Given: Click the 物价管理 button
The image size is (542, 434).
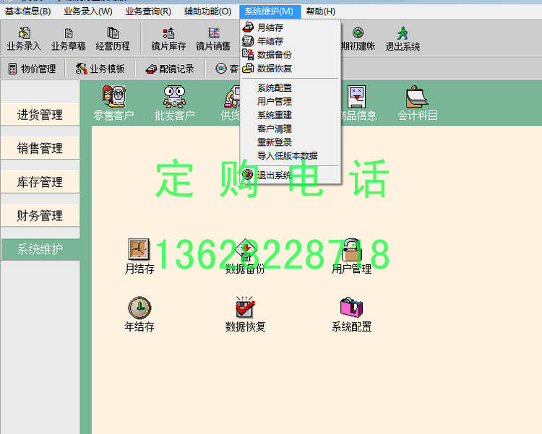Looking at the screenshot, I should (x=32, y=69).
